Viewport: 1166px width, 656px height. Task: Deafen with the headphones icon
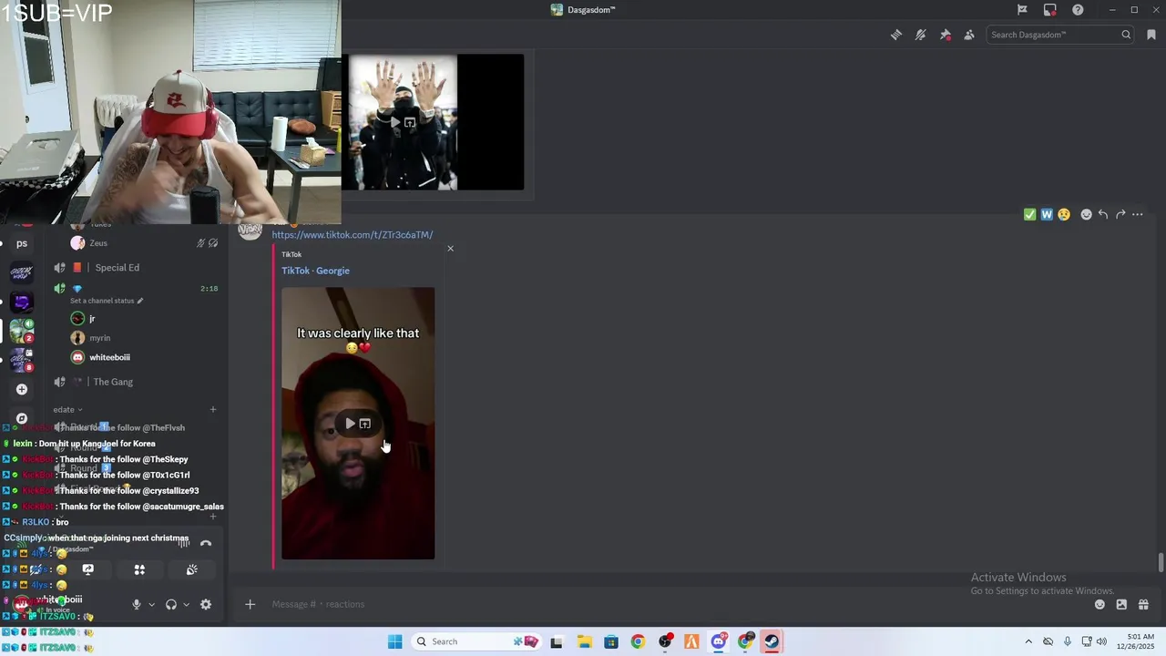[170, 604]
